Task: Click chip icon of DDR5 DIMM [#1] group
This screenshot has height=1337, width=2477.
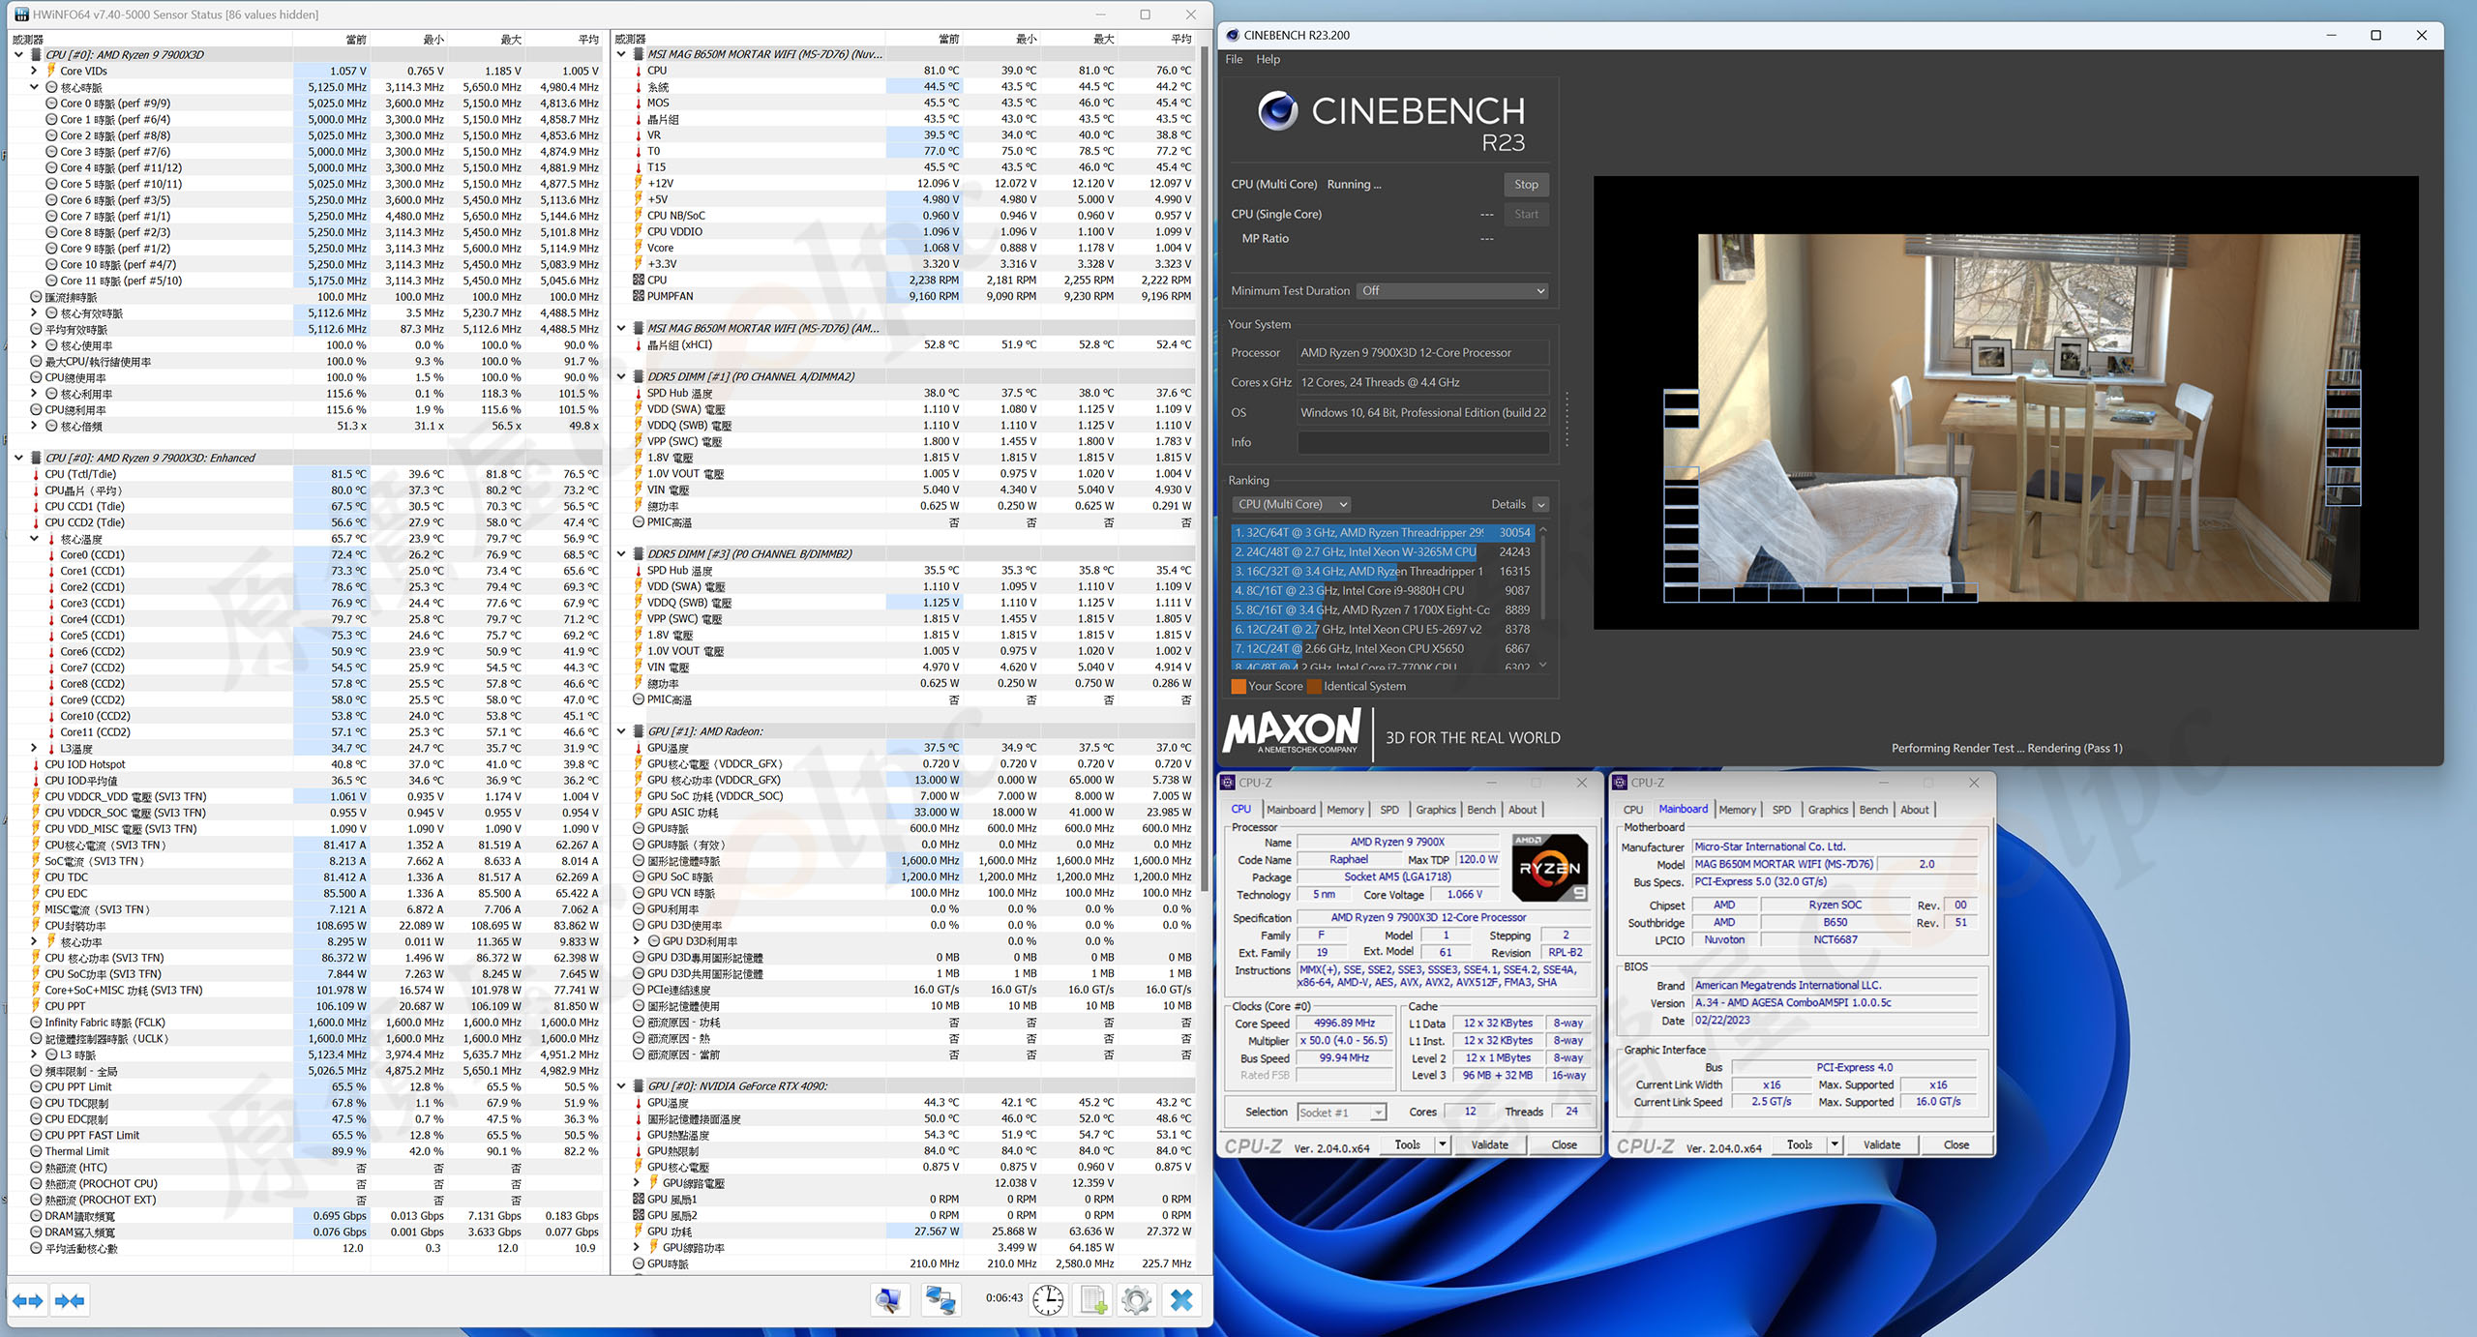Action: [639, 376]
